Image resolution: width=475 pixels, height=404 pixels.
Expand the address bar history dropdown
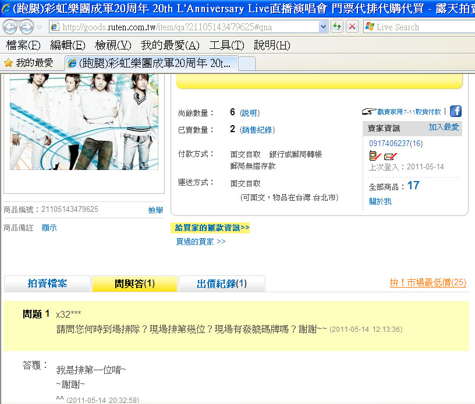coord(323,27)
